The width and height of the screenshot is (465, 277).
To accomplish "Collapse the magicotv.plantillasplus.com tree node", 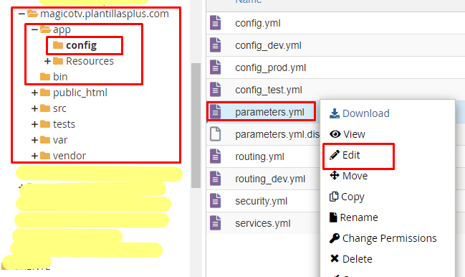I will click(x=21, y=14).
